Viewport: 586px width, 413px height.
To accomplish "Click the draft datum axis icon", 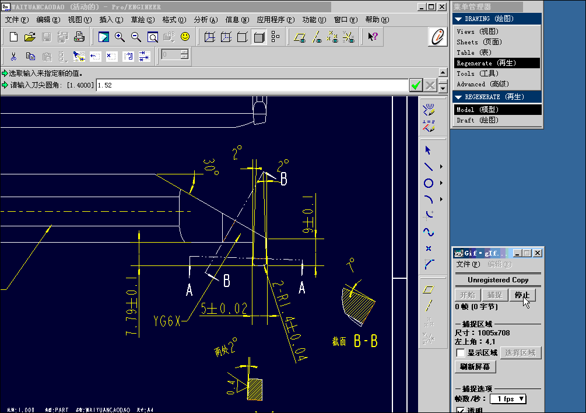I will point(429,306).
